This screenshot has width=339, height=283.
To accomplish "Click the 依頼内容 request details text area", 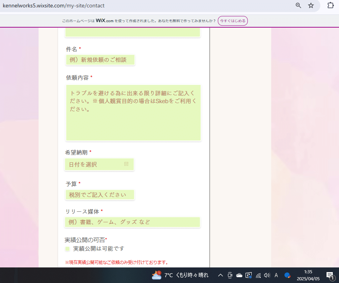I will point(133,113).
